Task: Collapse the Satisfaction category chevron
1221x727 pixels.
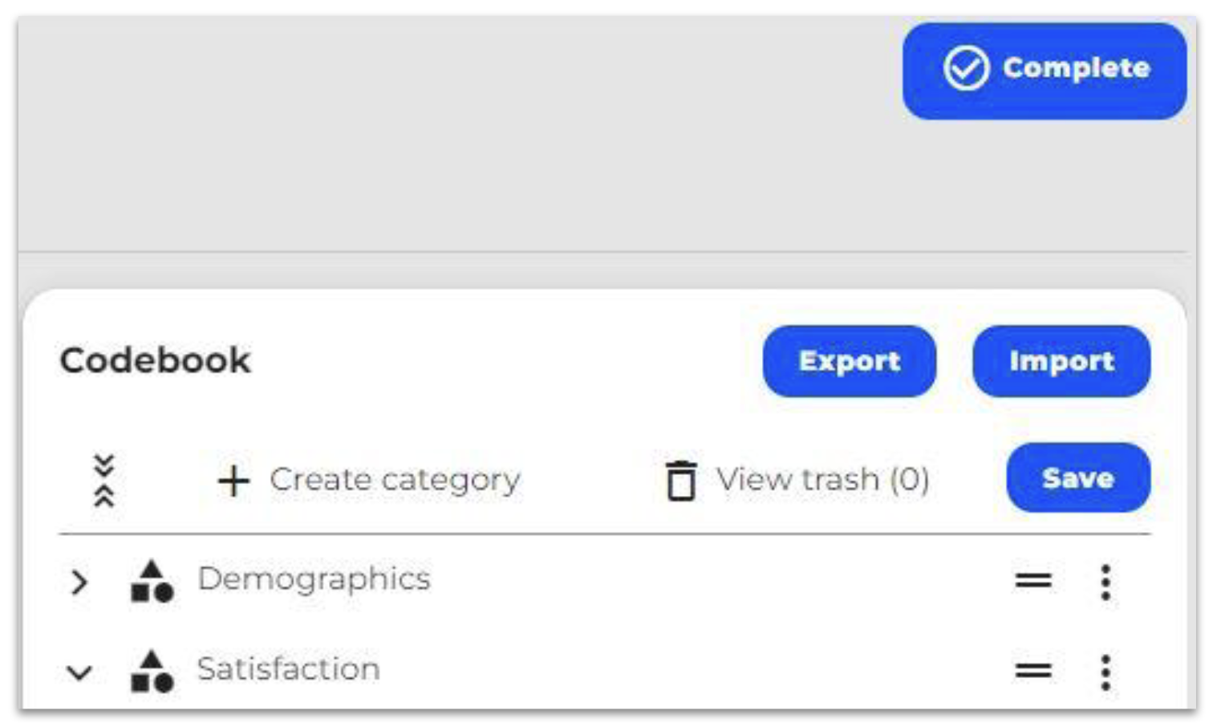Action: tap(79, 672)
